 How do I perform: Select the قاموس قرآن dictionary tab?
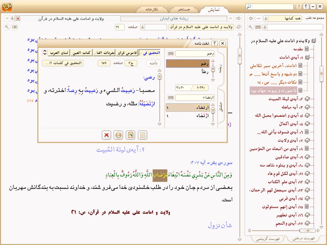[127, 53]
